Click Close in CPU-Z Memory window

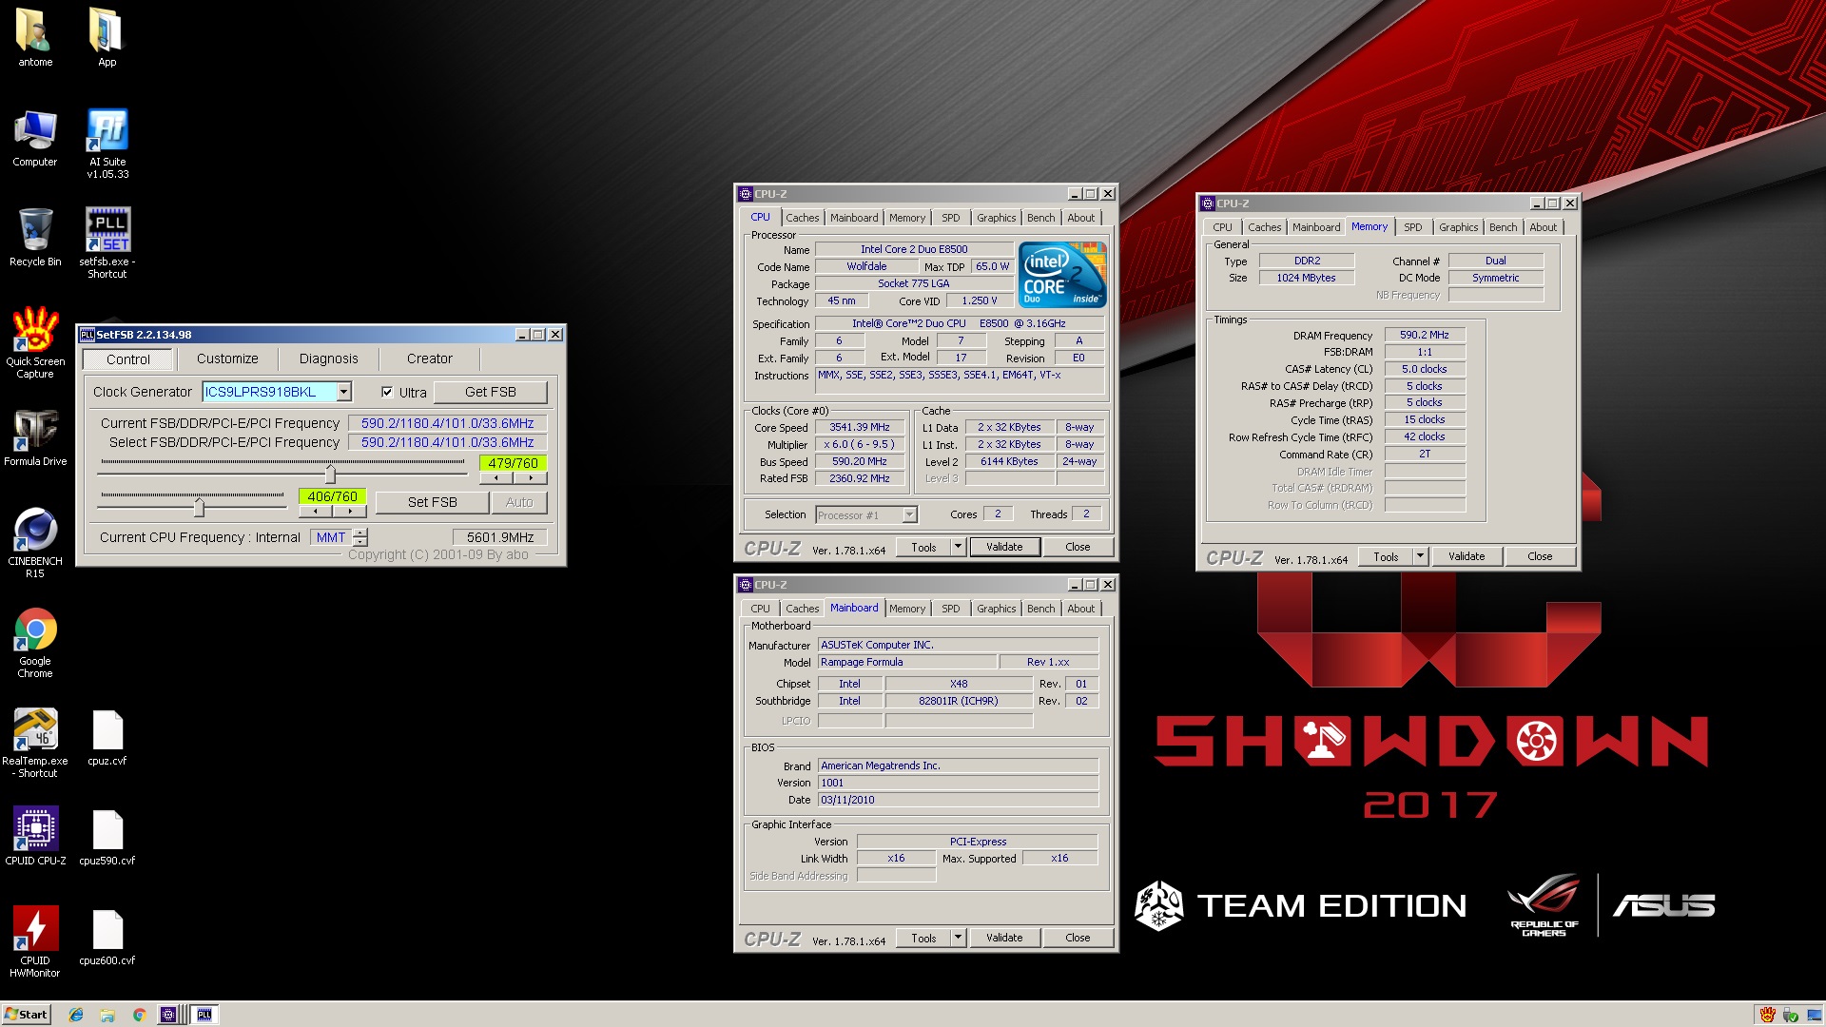[1540, 556]
